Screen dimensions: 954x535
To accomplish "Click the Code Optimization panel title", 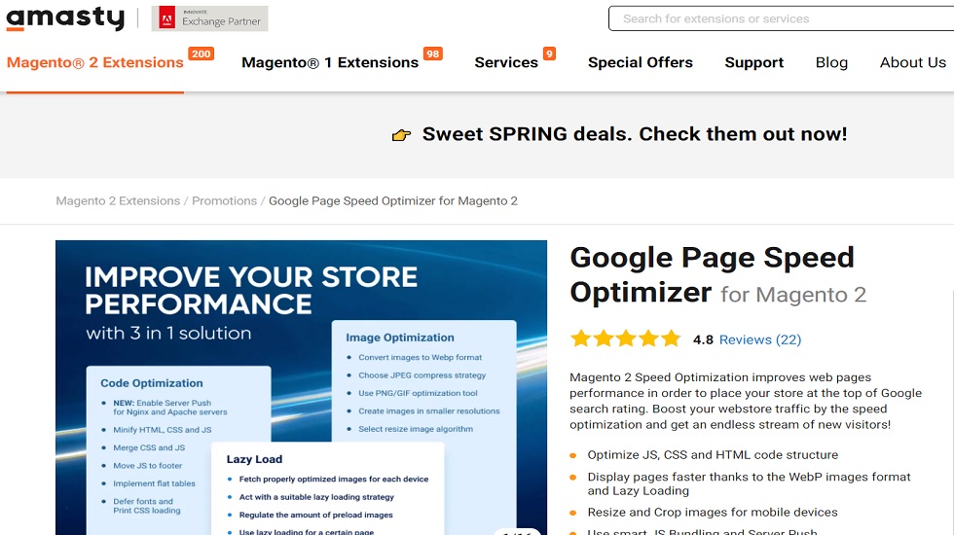I will point(152,383).
